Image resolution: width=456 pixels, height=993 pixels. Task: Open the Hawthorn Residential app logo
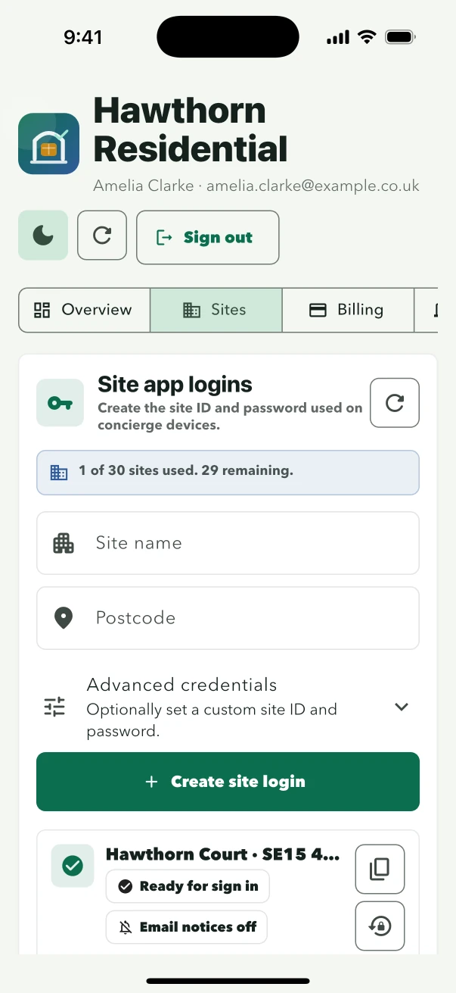[x=49, y=144]
